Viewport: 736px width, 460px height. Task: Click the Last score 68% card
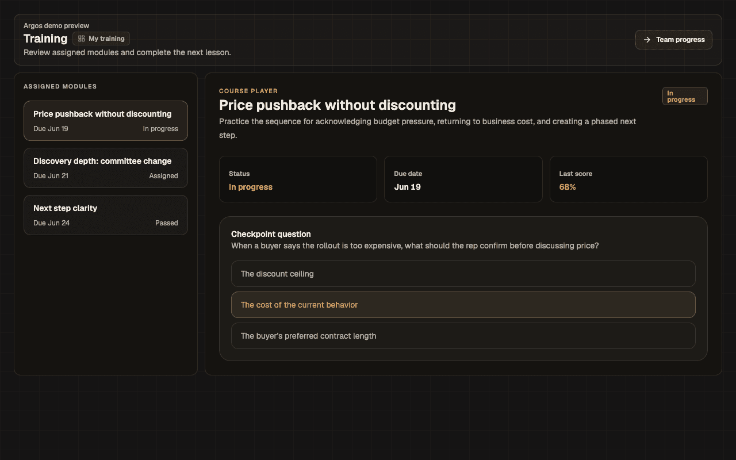pyautogui.click(x=628, y=179)
